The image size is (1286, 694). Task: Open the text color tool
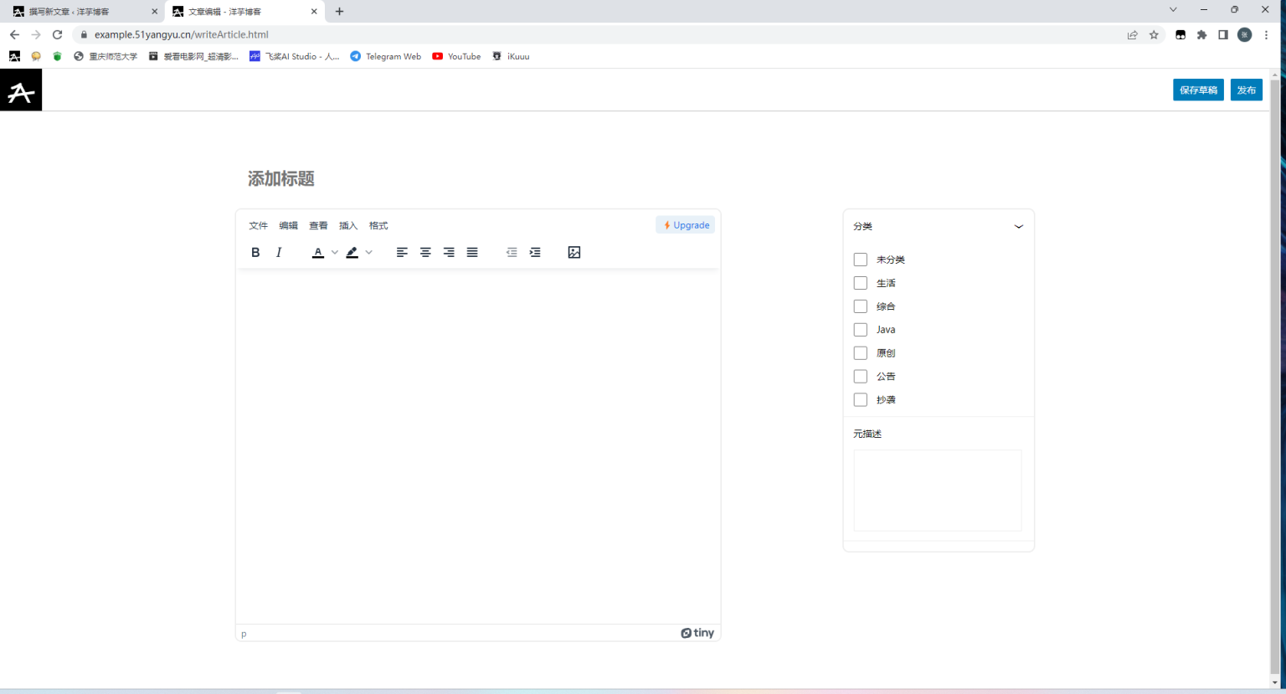click(x=317, y=252)
